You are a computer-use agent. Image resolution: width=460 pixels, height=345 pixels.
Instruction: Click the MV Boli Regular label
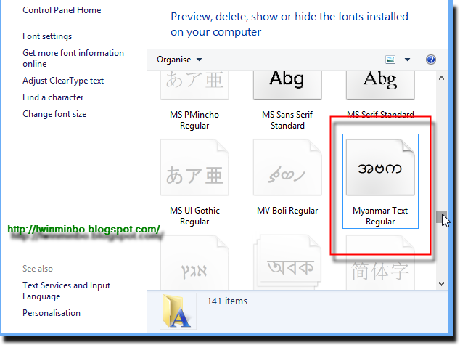(x=287, y=211)
